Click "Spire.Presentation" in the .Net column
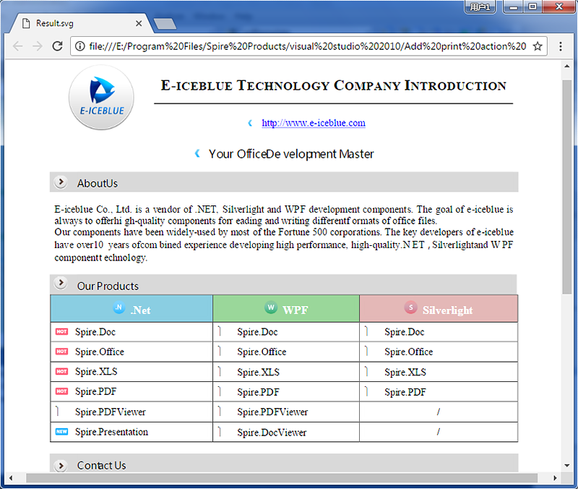Image resolution: width=578 pixels, height=489 pixels. 111,432
